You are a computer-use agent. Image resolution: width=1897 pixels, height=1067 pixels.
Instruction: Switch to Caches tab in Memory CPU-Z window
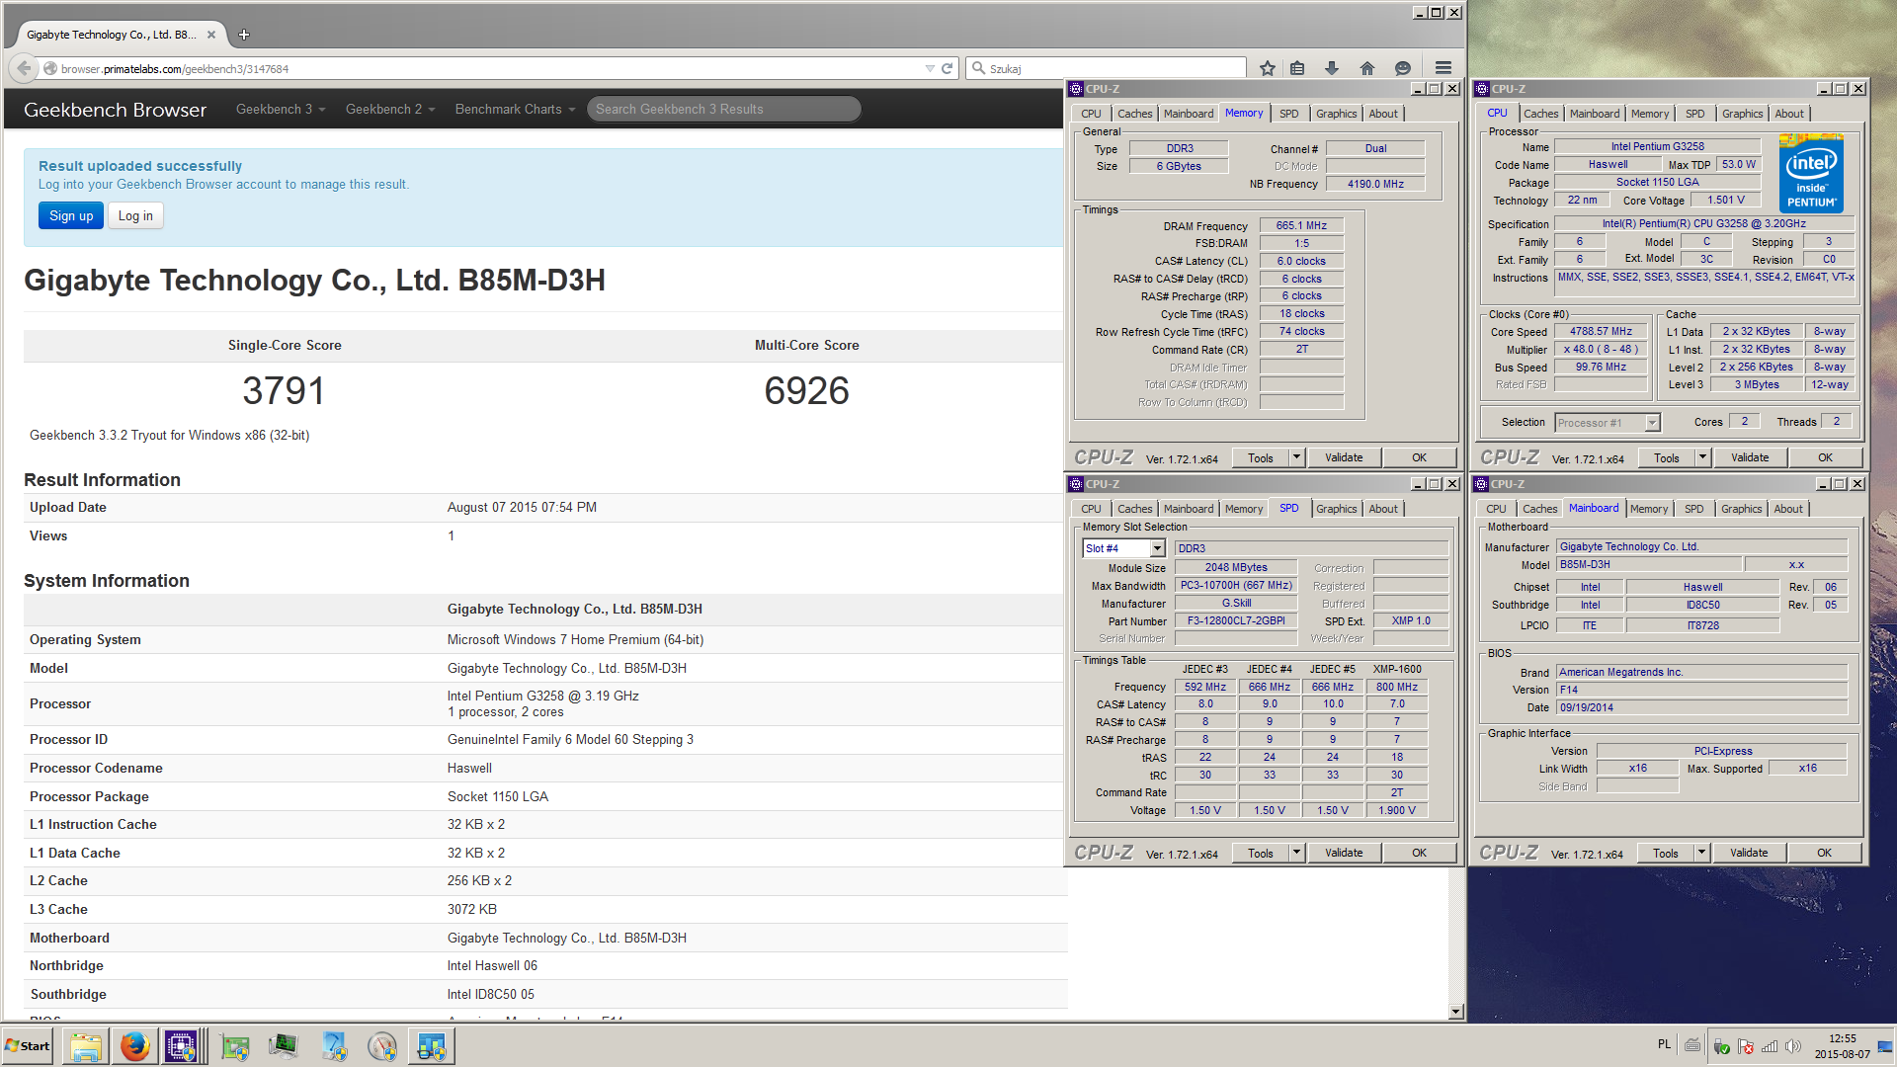tap(1134, 114)
